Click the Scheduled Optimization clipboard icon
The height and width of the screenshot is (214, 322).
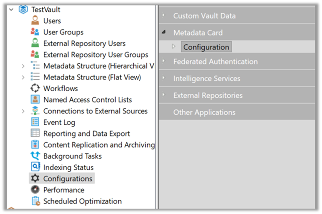coord(36,201)
